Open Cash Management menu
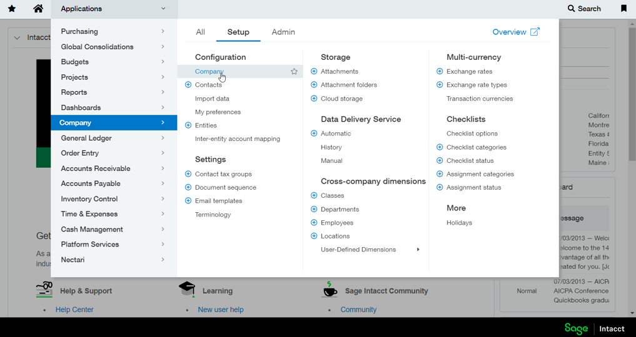The height and width of the screenshot is (337, 636). tap(114, 229)
